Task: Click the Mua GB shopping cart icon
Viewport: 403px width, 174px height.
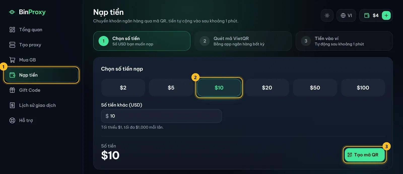Action: [x=12, y=60]
